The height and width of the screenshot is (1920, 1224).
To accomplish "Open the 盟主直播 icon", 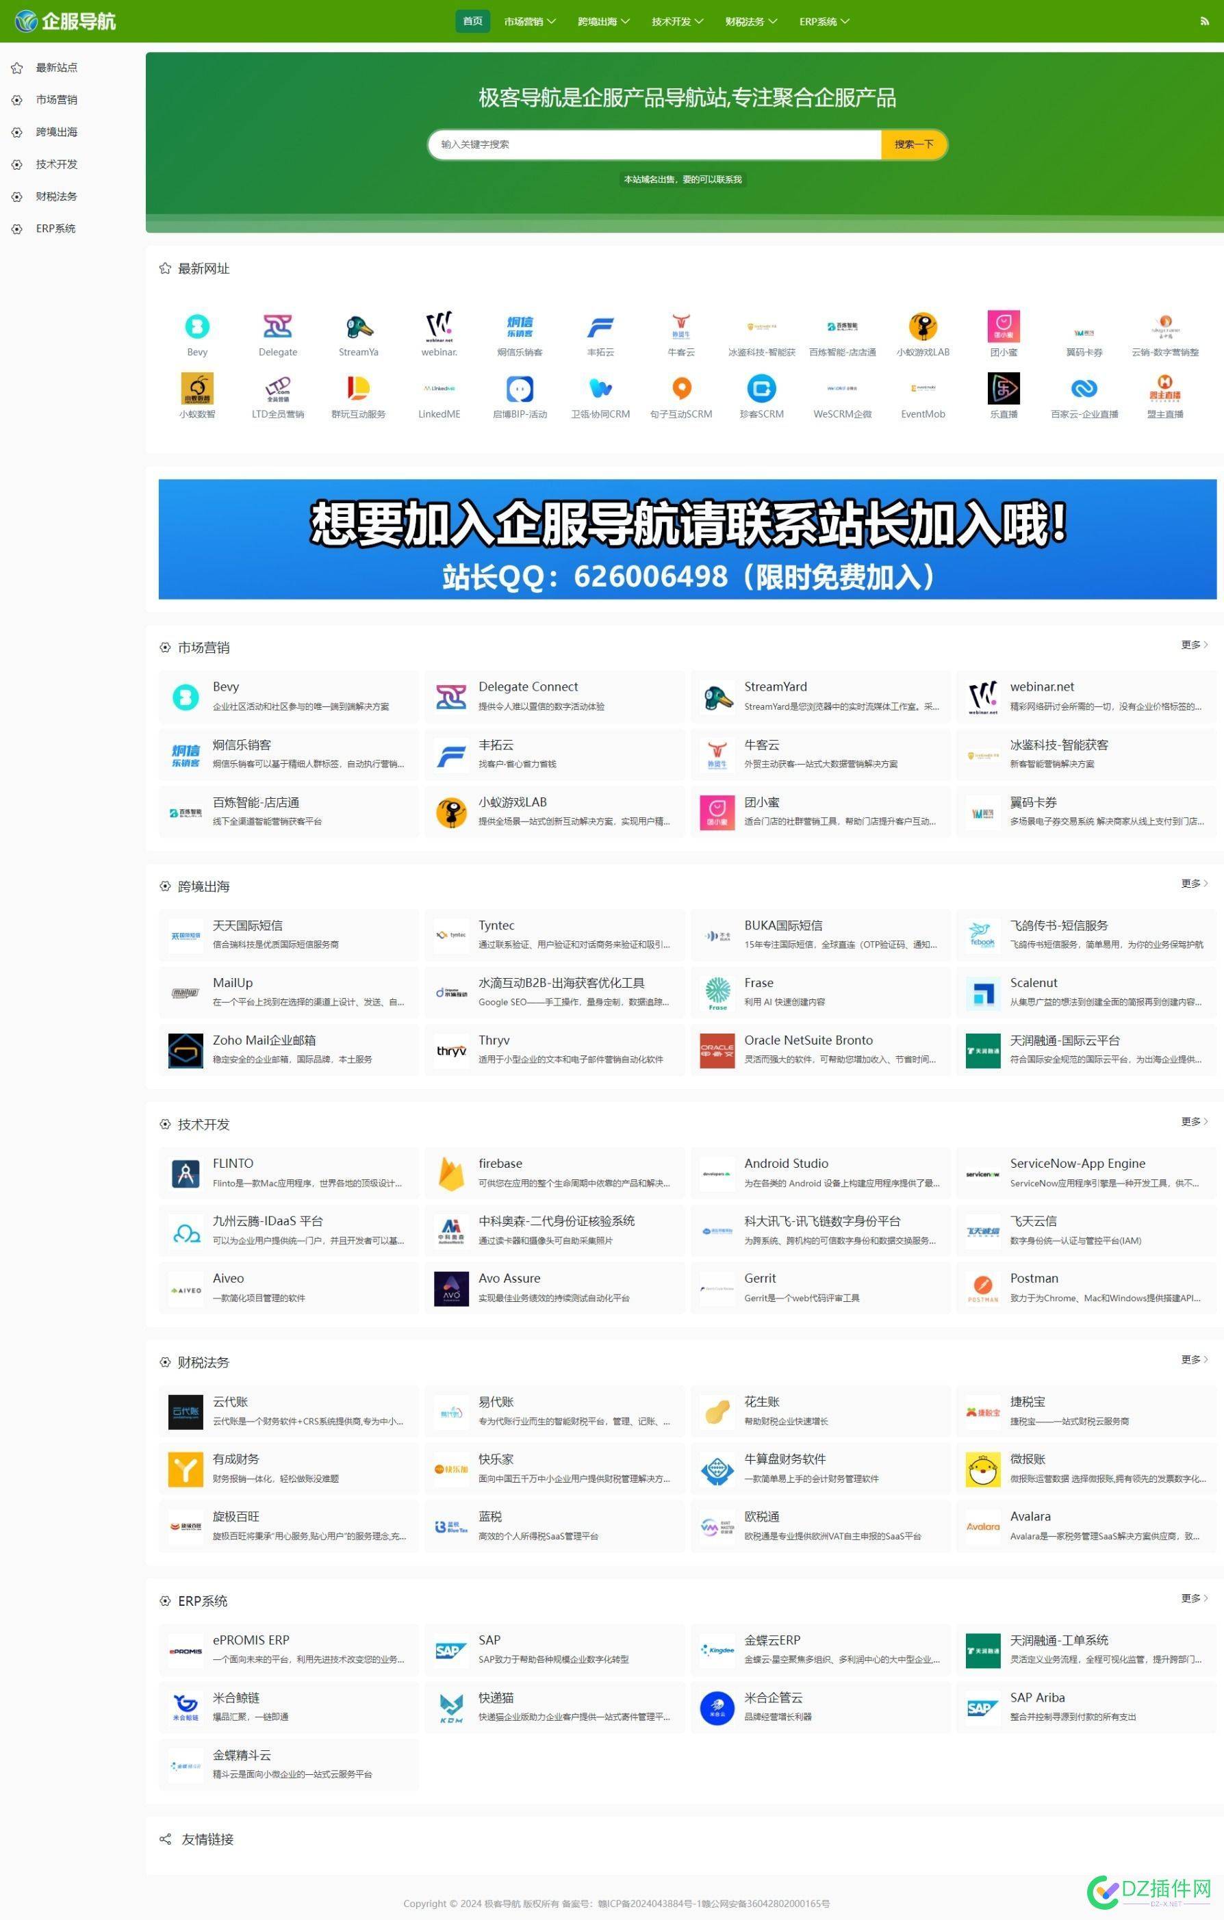I will coord(1164,388).
